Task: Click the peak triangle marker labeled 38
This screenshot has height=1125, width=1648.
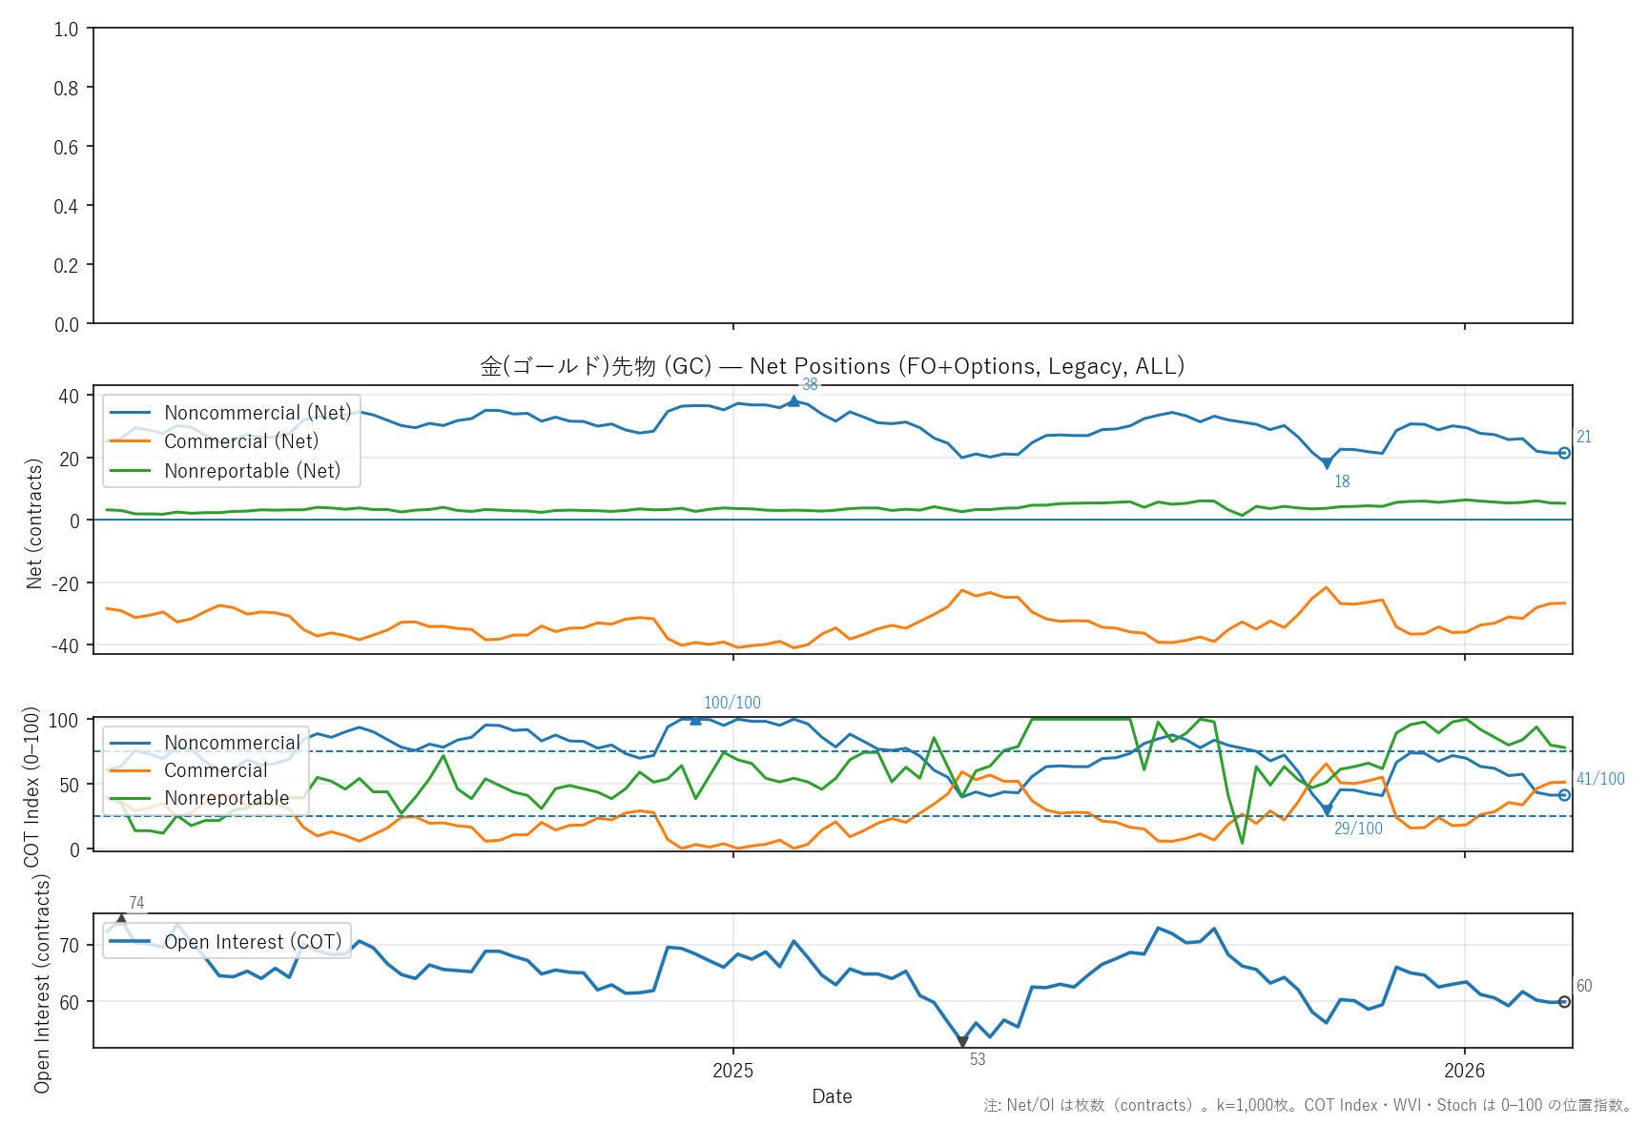Action: (793, 401)
